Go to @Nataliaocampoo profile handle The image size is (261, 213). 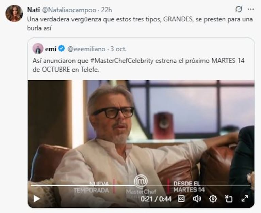pyautogui.click(x=68, y=9)
